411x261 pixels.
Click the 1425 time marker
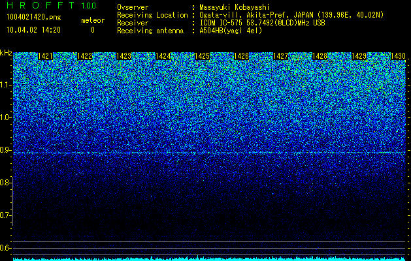coord(202,56)
